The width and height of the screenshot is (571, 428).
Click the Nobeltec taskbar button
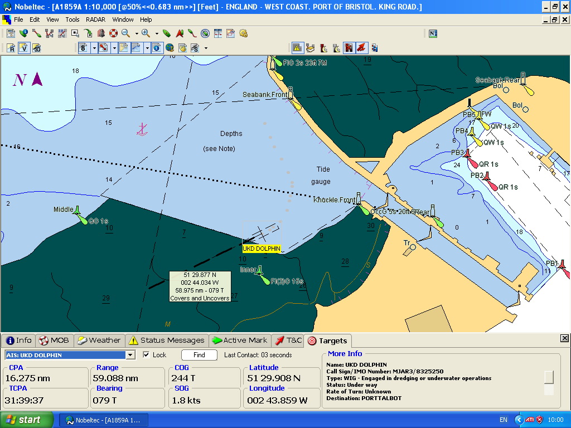point(103,420)
